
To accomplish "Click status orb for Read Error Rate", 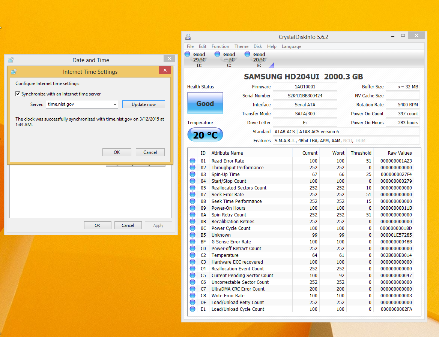I will (x=192, y=161).
